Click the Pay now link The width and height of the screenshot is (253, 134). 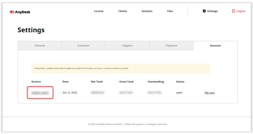coord(210,92)
